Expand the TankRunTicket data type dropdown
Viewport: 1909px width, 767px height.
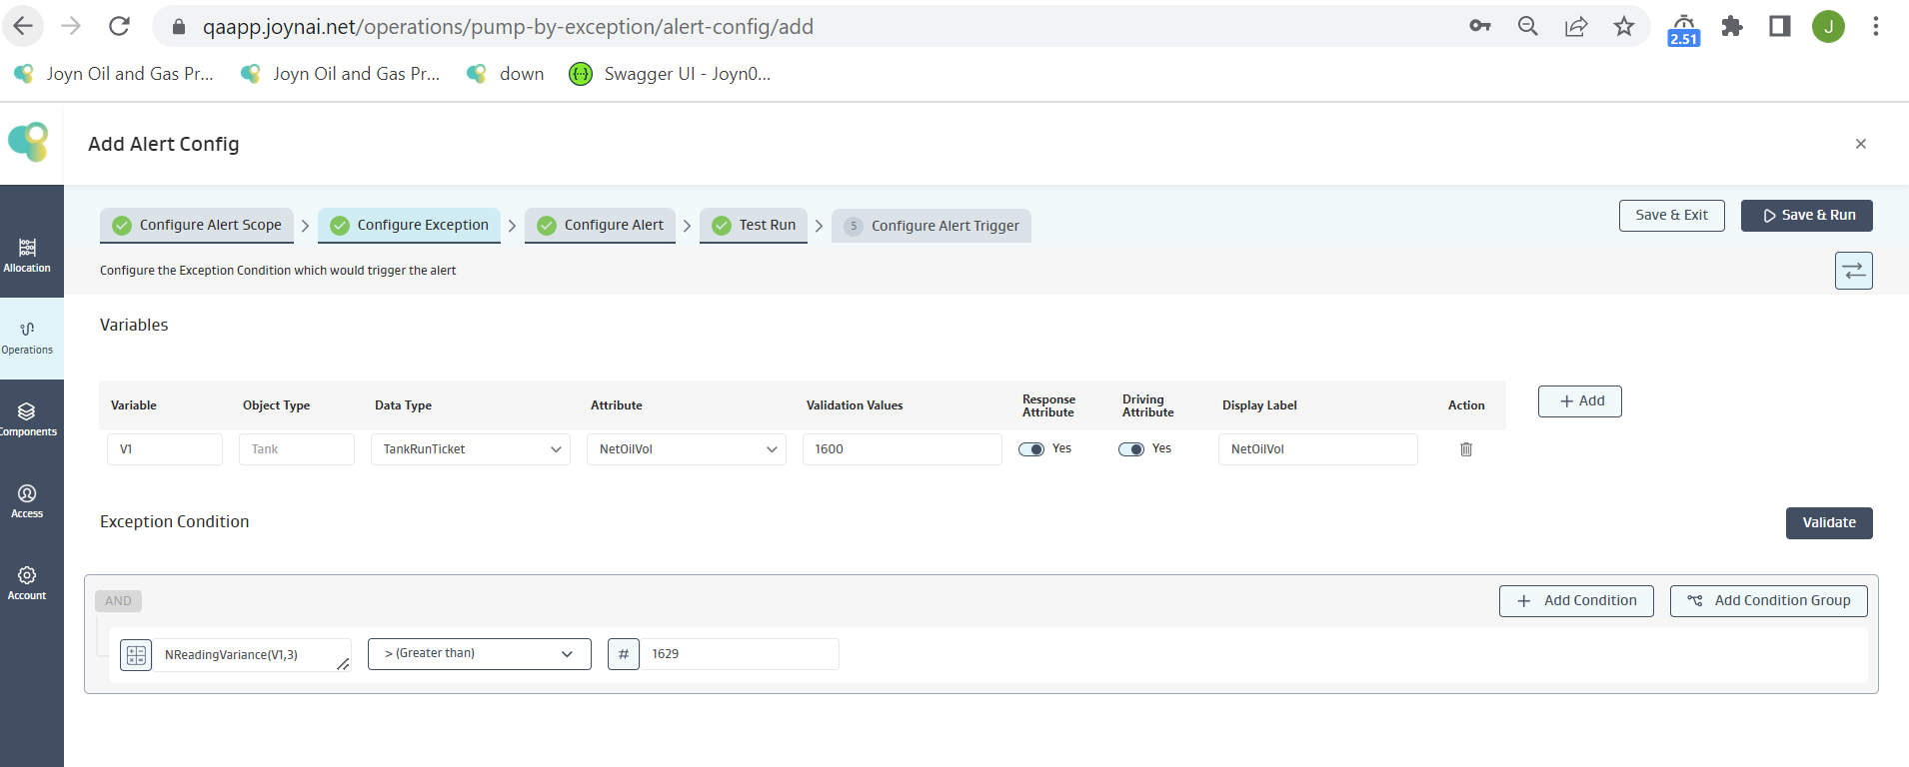pyautogui.click(x=470, y=449)
